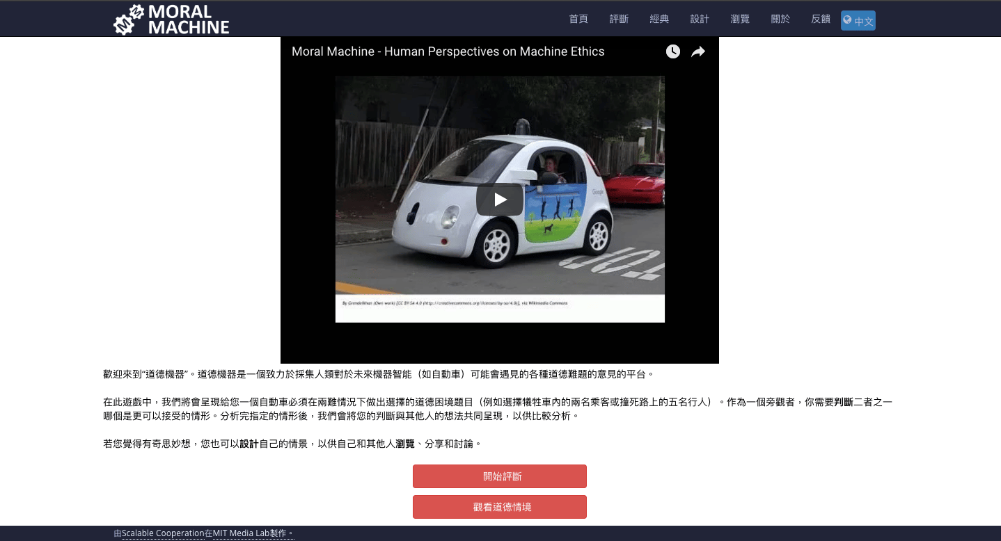The image size is (1001, 541).
Task: Open the 瀏覽 navigation item
Action: 740,19
